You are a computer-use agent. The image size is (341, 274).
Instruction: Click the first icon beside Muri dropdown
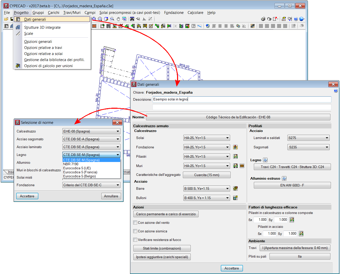235,166
